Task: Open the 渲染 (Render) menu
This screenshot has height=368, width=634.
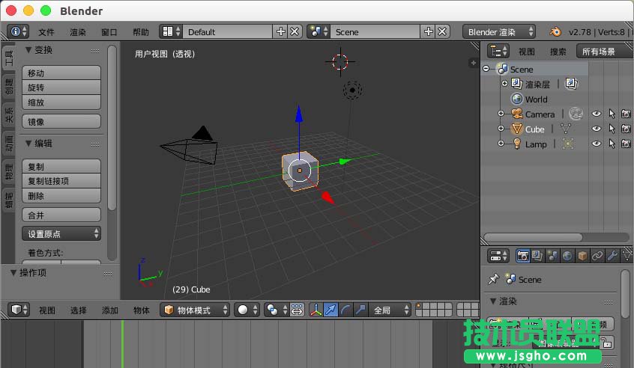Action: click(78, 32)
